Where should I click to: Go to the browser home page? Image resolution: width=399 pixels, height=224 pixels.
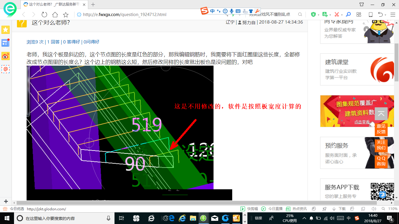[x=55, y=14]
